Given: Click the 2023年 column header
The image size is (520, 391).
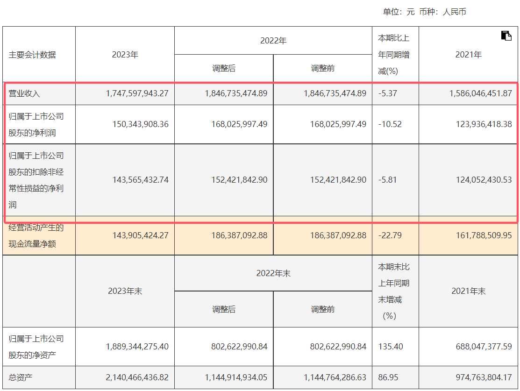Looking at the screenshot, I should 125,55.
